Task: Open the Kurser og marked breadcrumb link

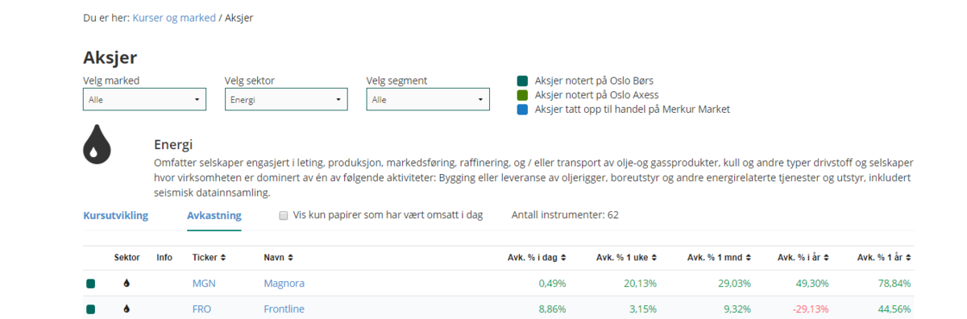Action: click(174, 17)
